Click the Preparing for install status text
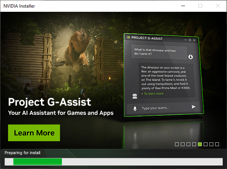The width and height of the screenshot is (227, 169). tap(23, 153)
